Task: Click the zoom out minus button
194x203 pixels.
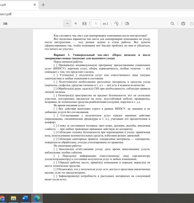Action: (67, 24)
